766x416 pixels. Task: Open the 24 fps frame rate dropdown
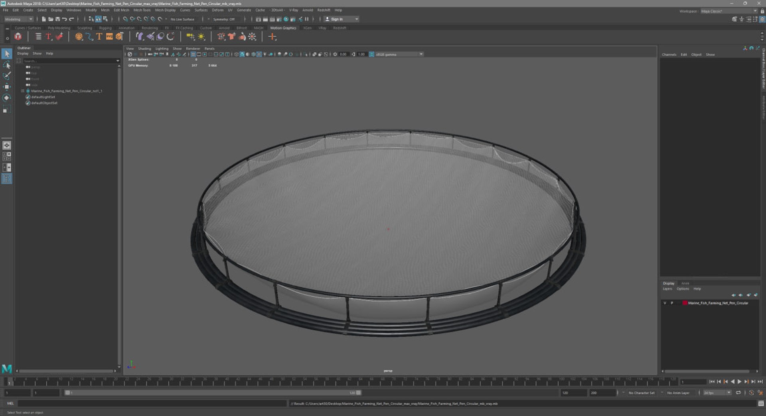[717, 393]
